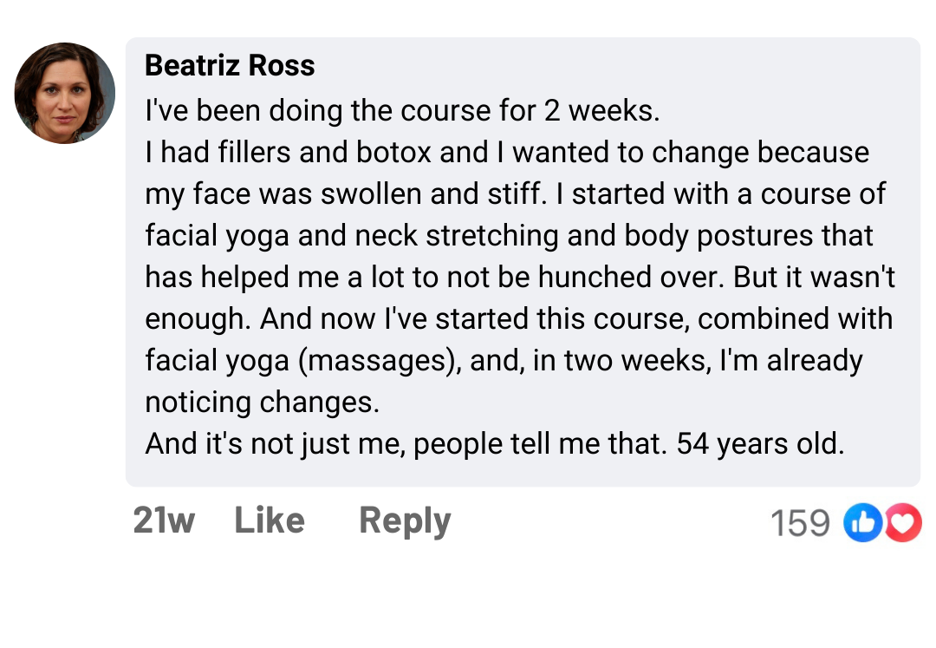Click the red heart reaction icon
The width and height of the screenshot is (936, 648).
pyautogui.click(x=903, y=523)
